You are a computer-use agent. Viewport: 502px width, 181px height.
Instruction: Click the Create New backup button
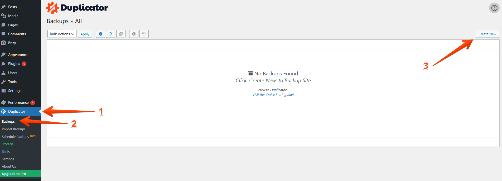(487, 34)
